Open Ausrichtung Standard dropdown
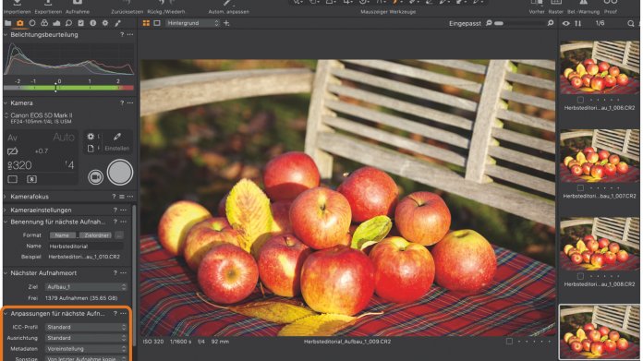The height and width of the screenshot is (361, 643). [86, 338]
